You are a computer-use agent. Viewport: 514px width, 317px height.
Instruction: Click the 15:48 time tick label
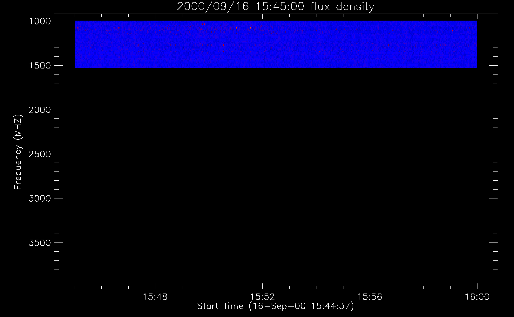pos(155,297)
